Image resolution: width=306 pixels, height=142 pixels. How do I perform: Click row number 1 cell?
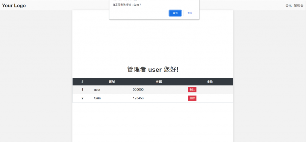(82, 90)
